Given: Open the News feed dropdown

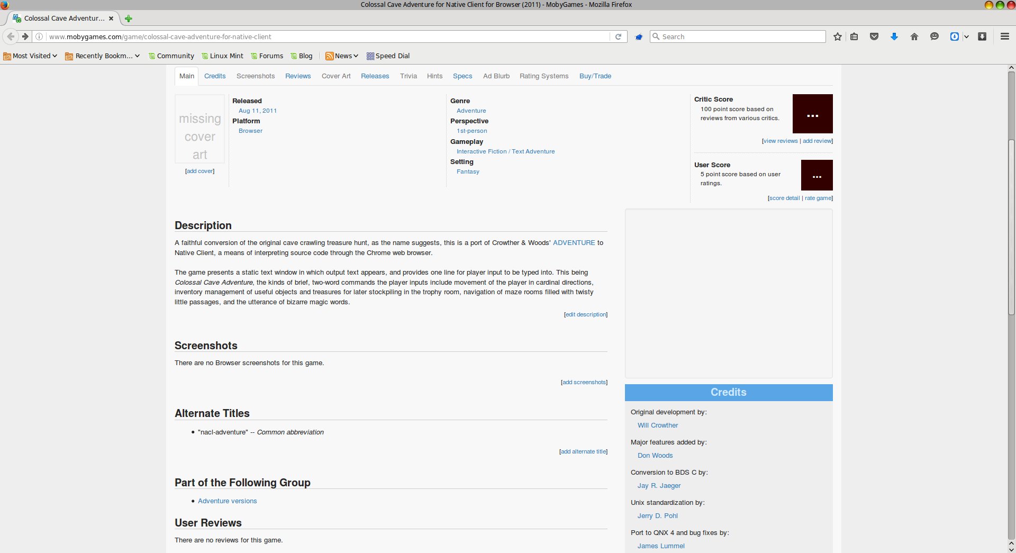Looking at the screenshot, I should point(342,56).
